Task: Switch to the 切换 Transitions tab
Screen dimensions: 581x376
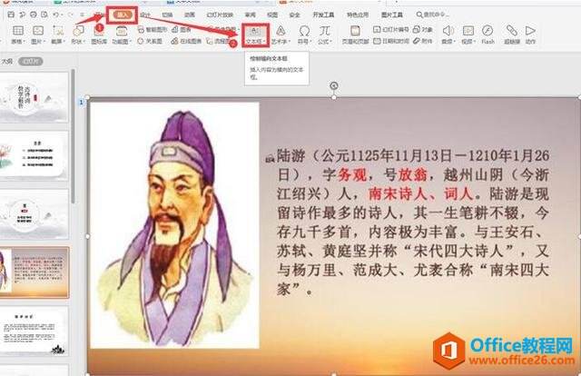Action: click(x=167, y=15)
